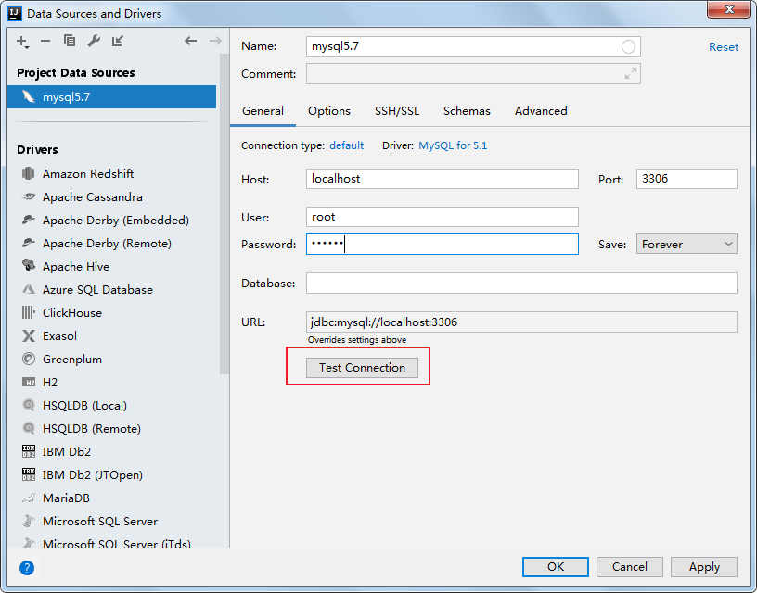Go back with left arrow
The width and height of the screenshot is (757, 593).
tap(191, 41)
